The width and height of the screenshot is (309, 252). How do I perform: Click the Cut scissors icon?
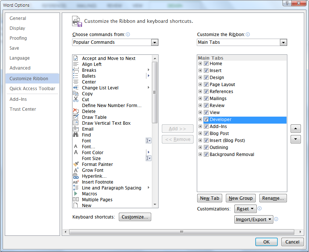76,99
